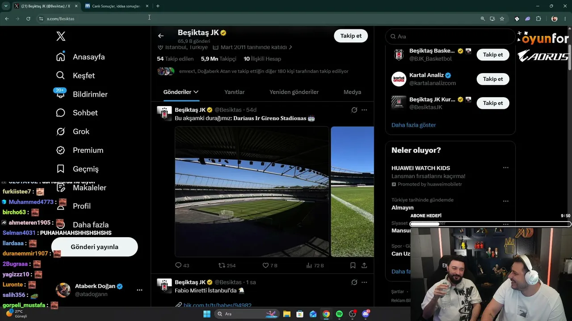
Task: Follow Beşiktaş JK with Takip et
Action: coord(351,36)
